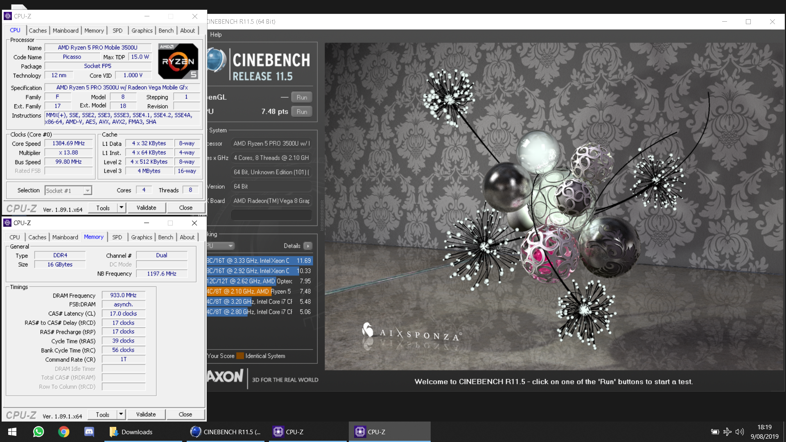The image size is (786, 442).
Task: Open Tools dropdown arrow in top CPU-Z window
Action: [121, 207]
